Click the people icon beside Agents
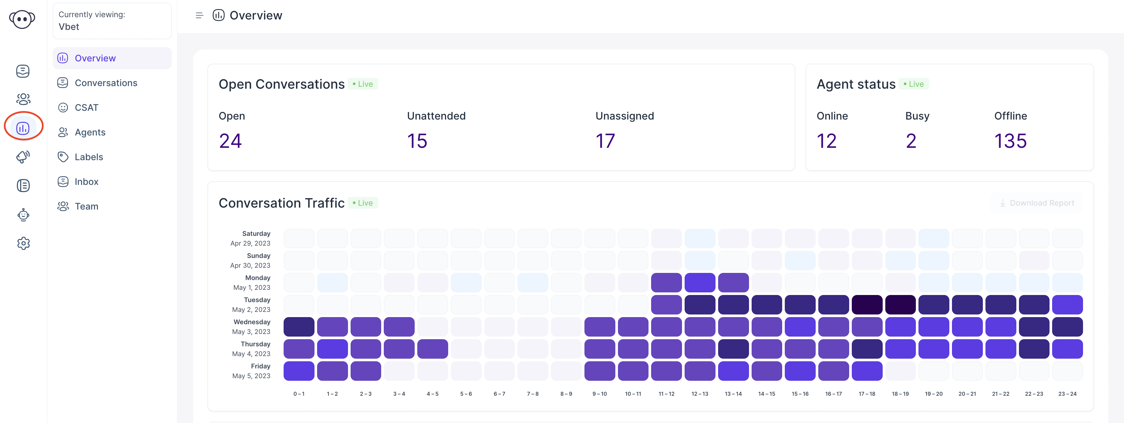 click(x=63, y=132)
